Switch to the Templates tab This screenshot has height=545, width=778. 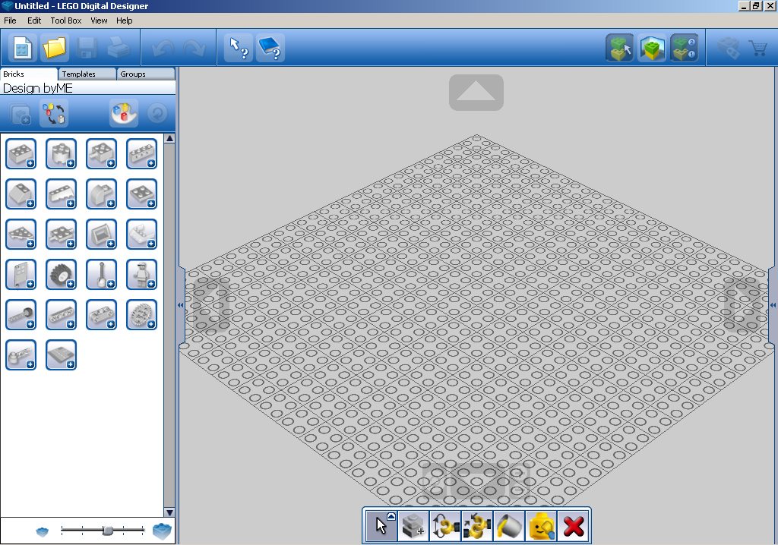(x=87, y=74)
